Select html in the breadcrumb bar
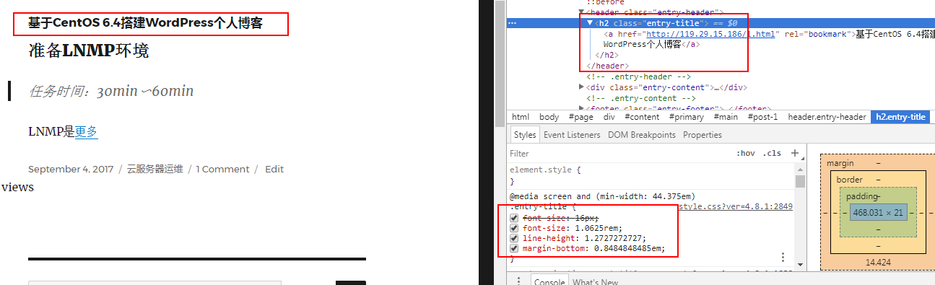This screenshot has height=285, width=935. tap(521, 117)
